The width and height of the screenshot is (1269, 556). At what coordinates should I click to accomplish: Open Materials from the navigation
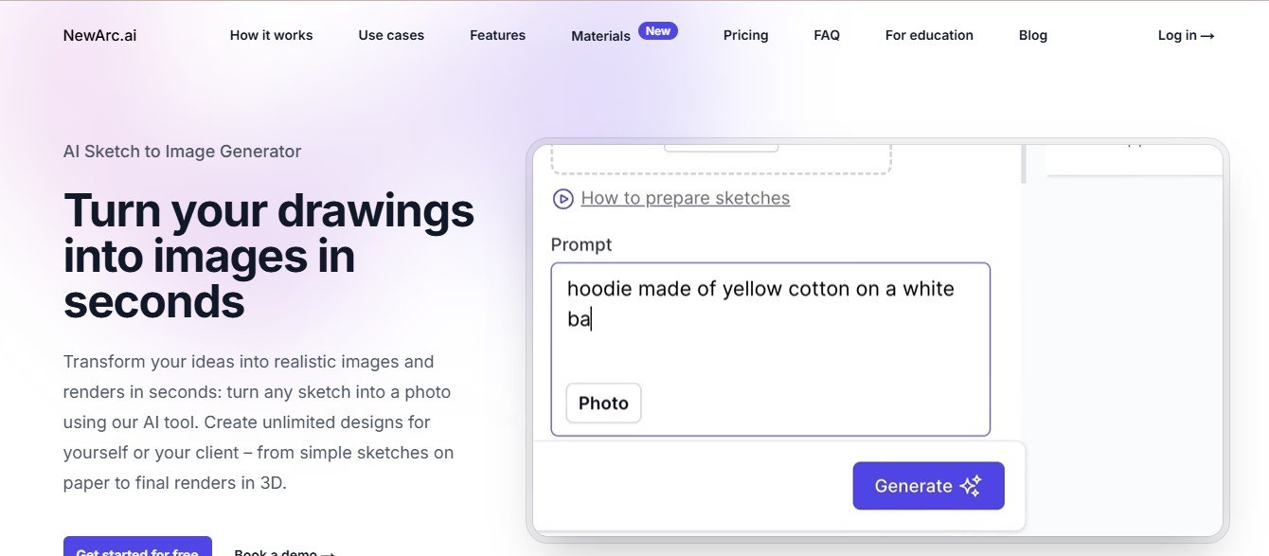[x=600, y=36]
